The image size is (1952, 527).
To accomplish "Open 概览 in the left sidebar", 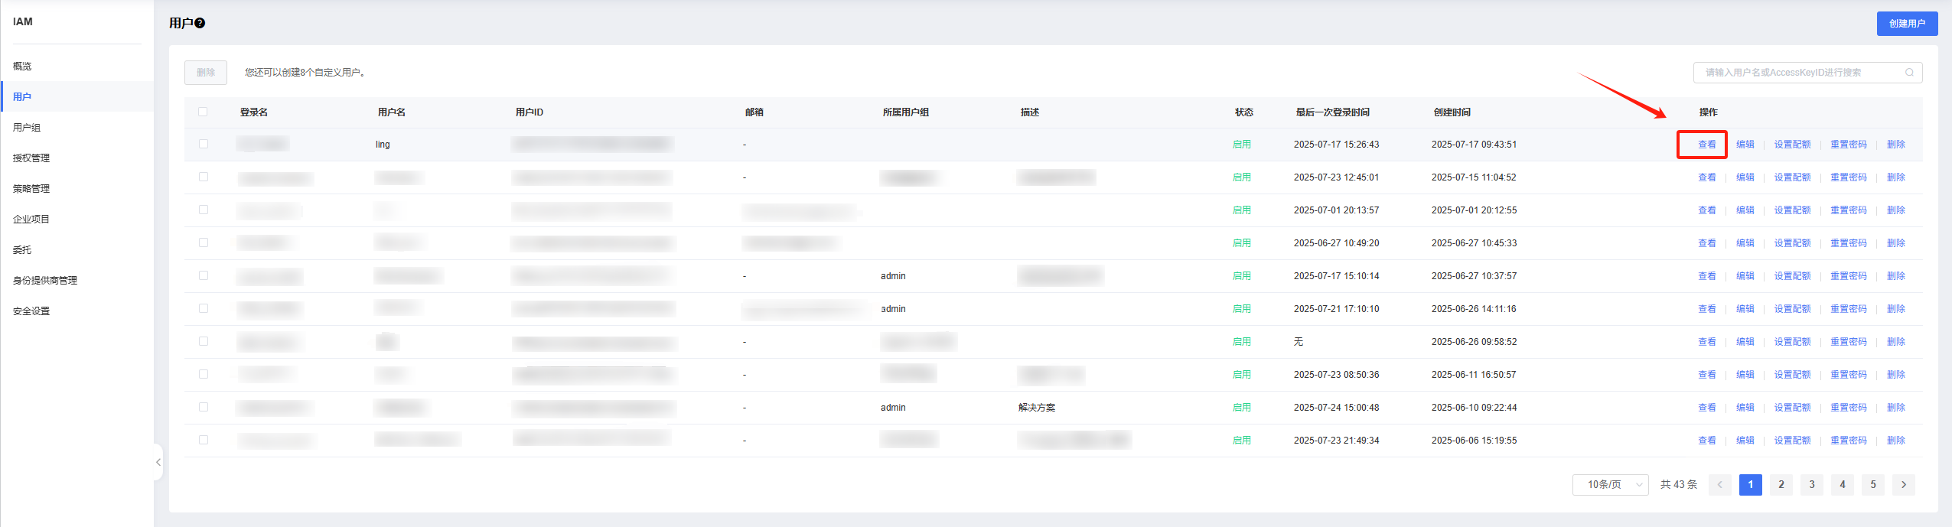I will point(22,67).
